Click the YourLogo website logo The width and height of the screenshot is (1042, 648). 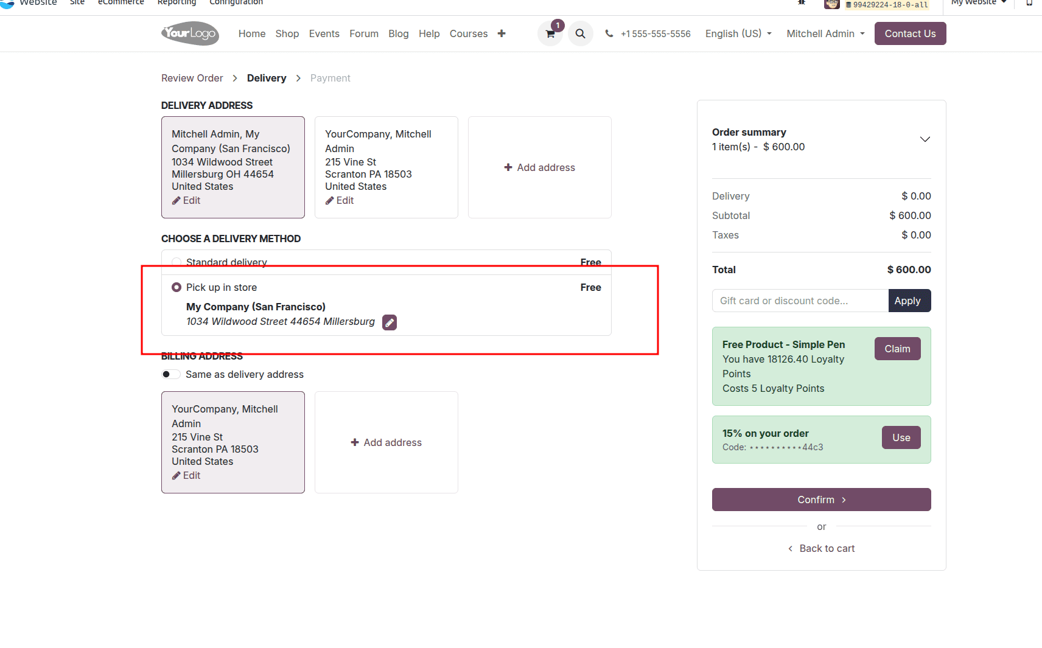click(x=189, y=33)
